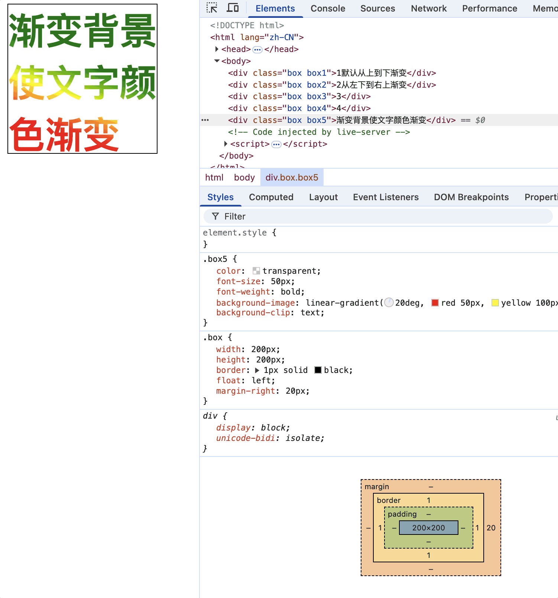The width and height of the screenshot is (558, 598).
Task: Select the box2 div row
Action: 332,85
